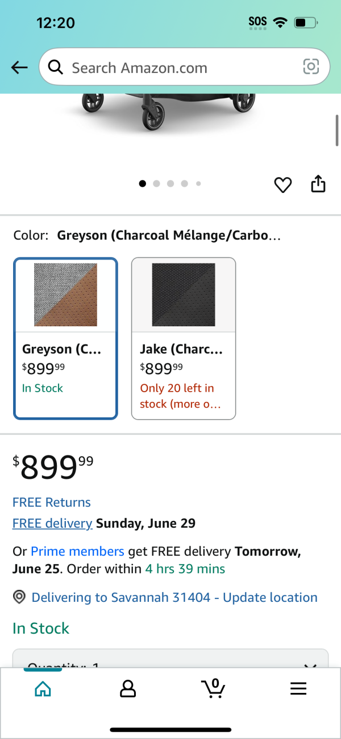This screenshot has height=739, width=341.
Task: Click the FREE Returns link
Action: [52, 502]
